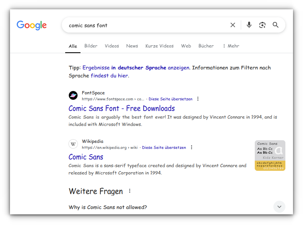Viewport: 303px width, 225px height.
Task: Open the 'Weitere Fragen' options menu
Action: (x=130, y=191)
